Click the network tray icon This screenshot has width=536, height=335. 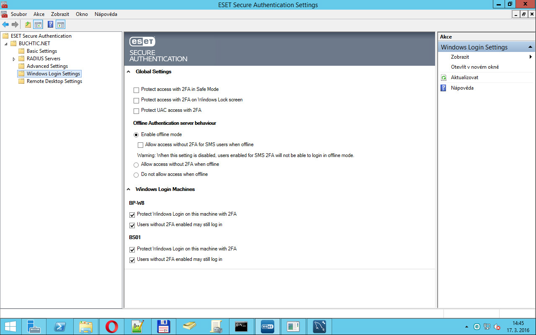coord(487,327)
